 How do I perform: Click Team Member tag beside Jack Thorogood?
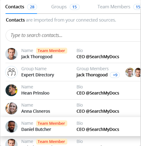click(52, 51)
